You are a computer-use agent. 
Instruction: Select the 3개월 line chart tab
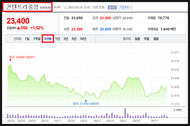pyautogui.click(x=48, y=39)
